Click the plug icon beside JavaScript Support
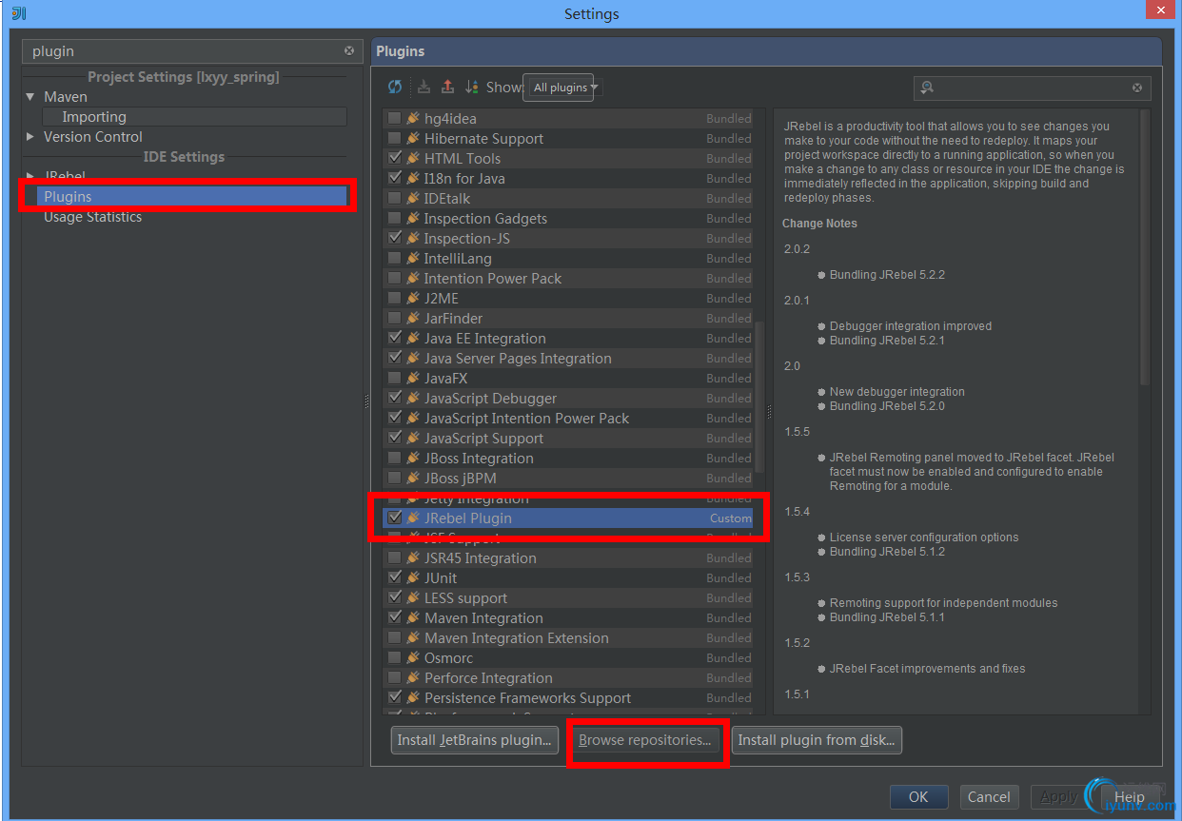 (413, 438)
